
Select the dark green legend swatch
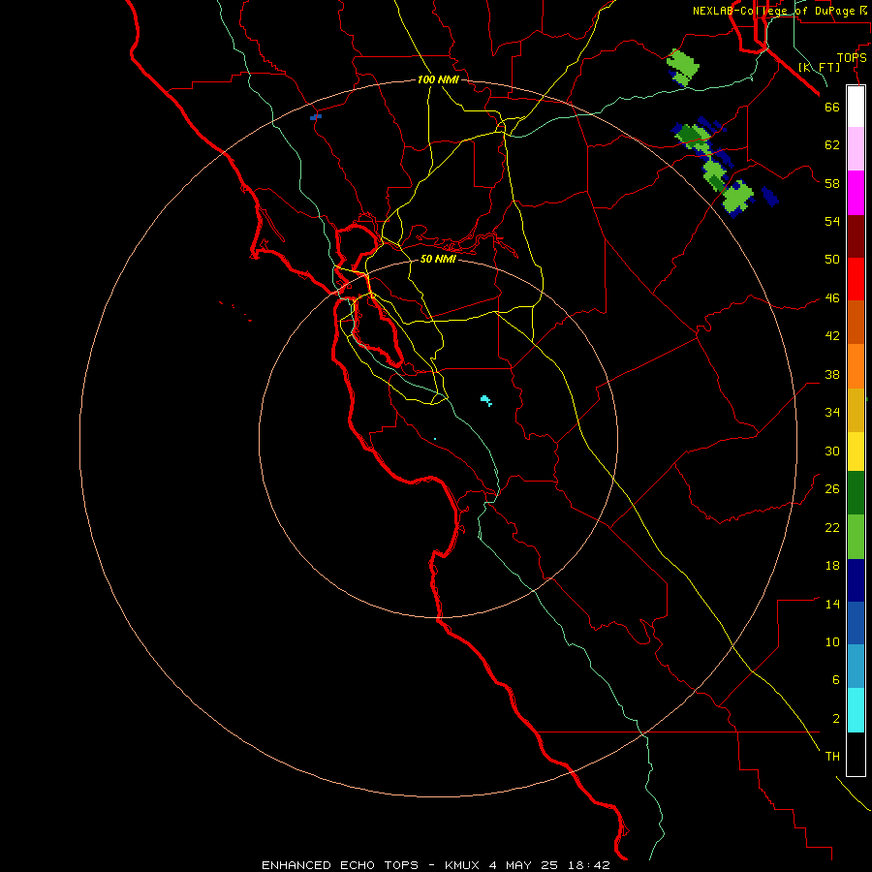[856, 493]
